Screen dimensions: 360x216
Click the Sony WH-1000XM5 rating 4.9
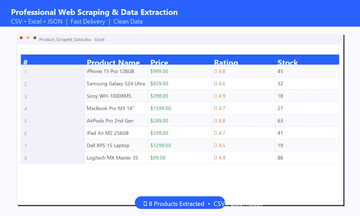point(220,96)
